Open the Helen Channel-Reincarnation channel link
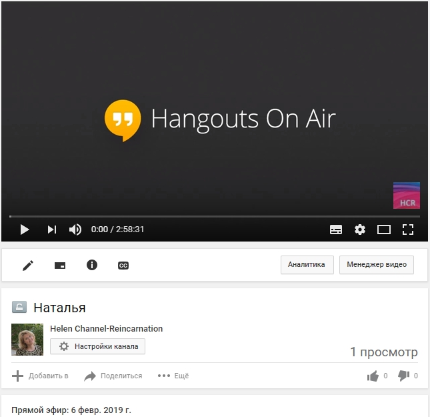Viewport: 430px width, 417px height. (107, 328)
